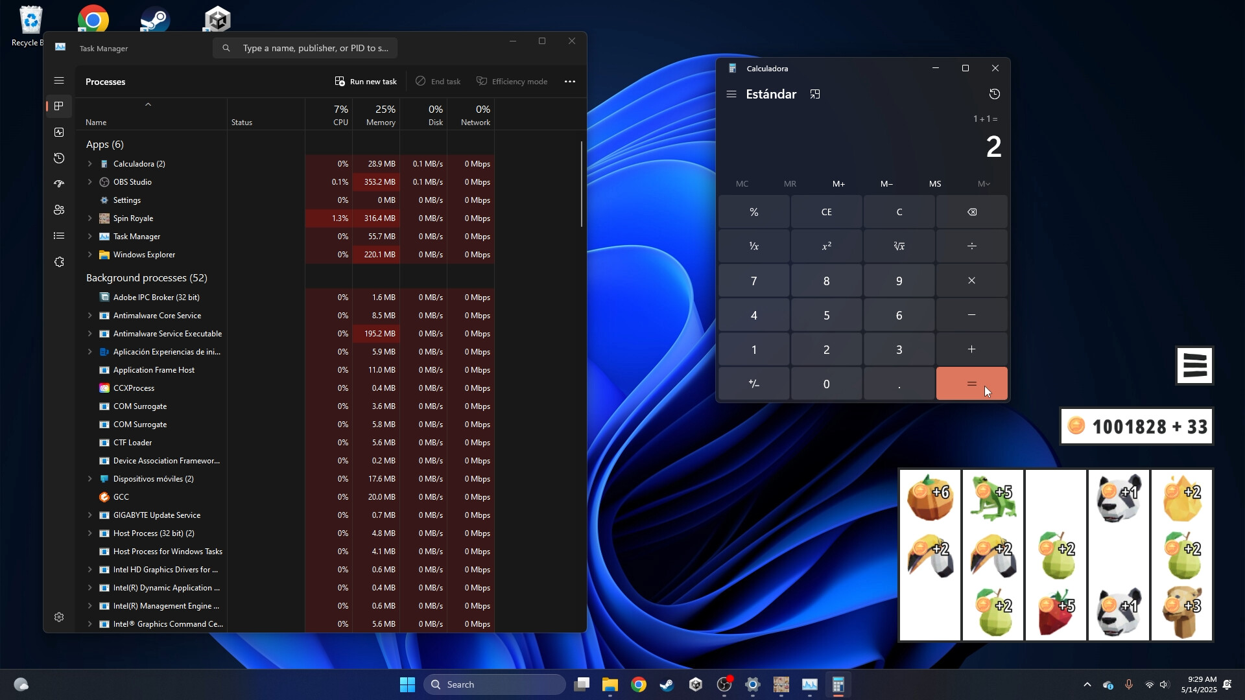Open App history view in Task Manager
The image size is (1245, 700).
(x=59, y=158)
